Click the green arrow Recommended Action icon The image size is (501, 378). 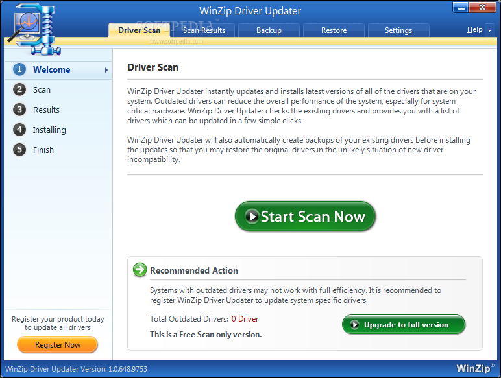140,270
